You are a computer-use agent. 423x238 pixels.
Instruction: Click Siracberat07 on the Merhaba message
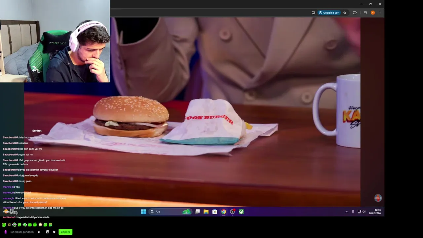(11, 138)
